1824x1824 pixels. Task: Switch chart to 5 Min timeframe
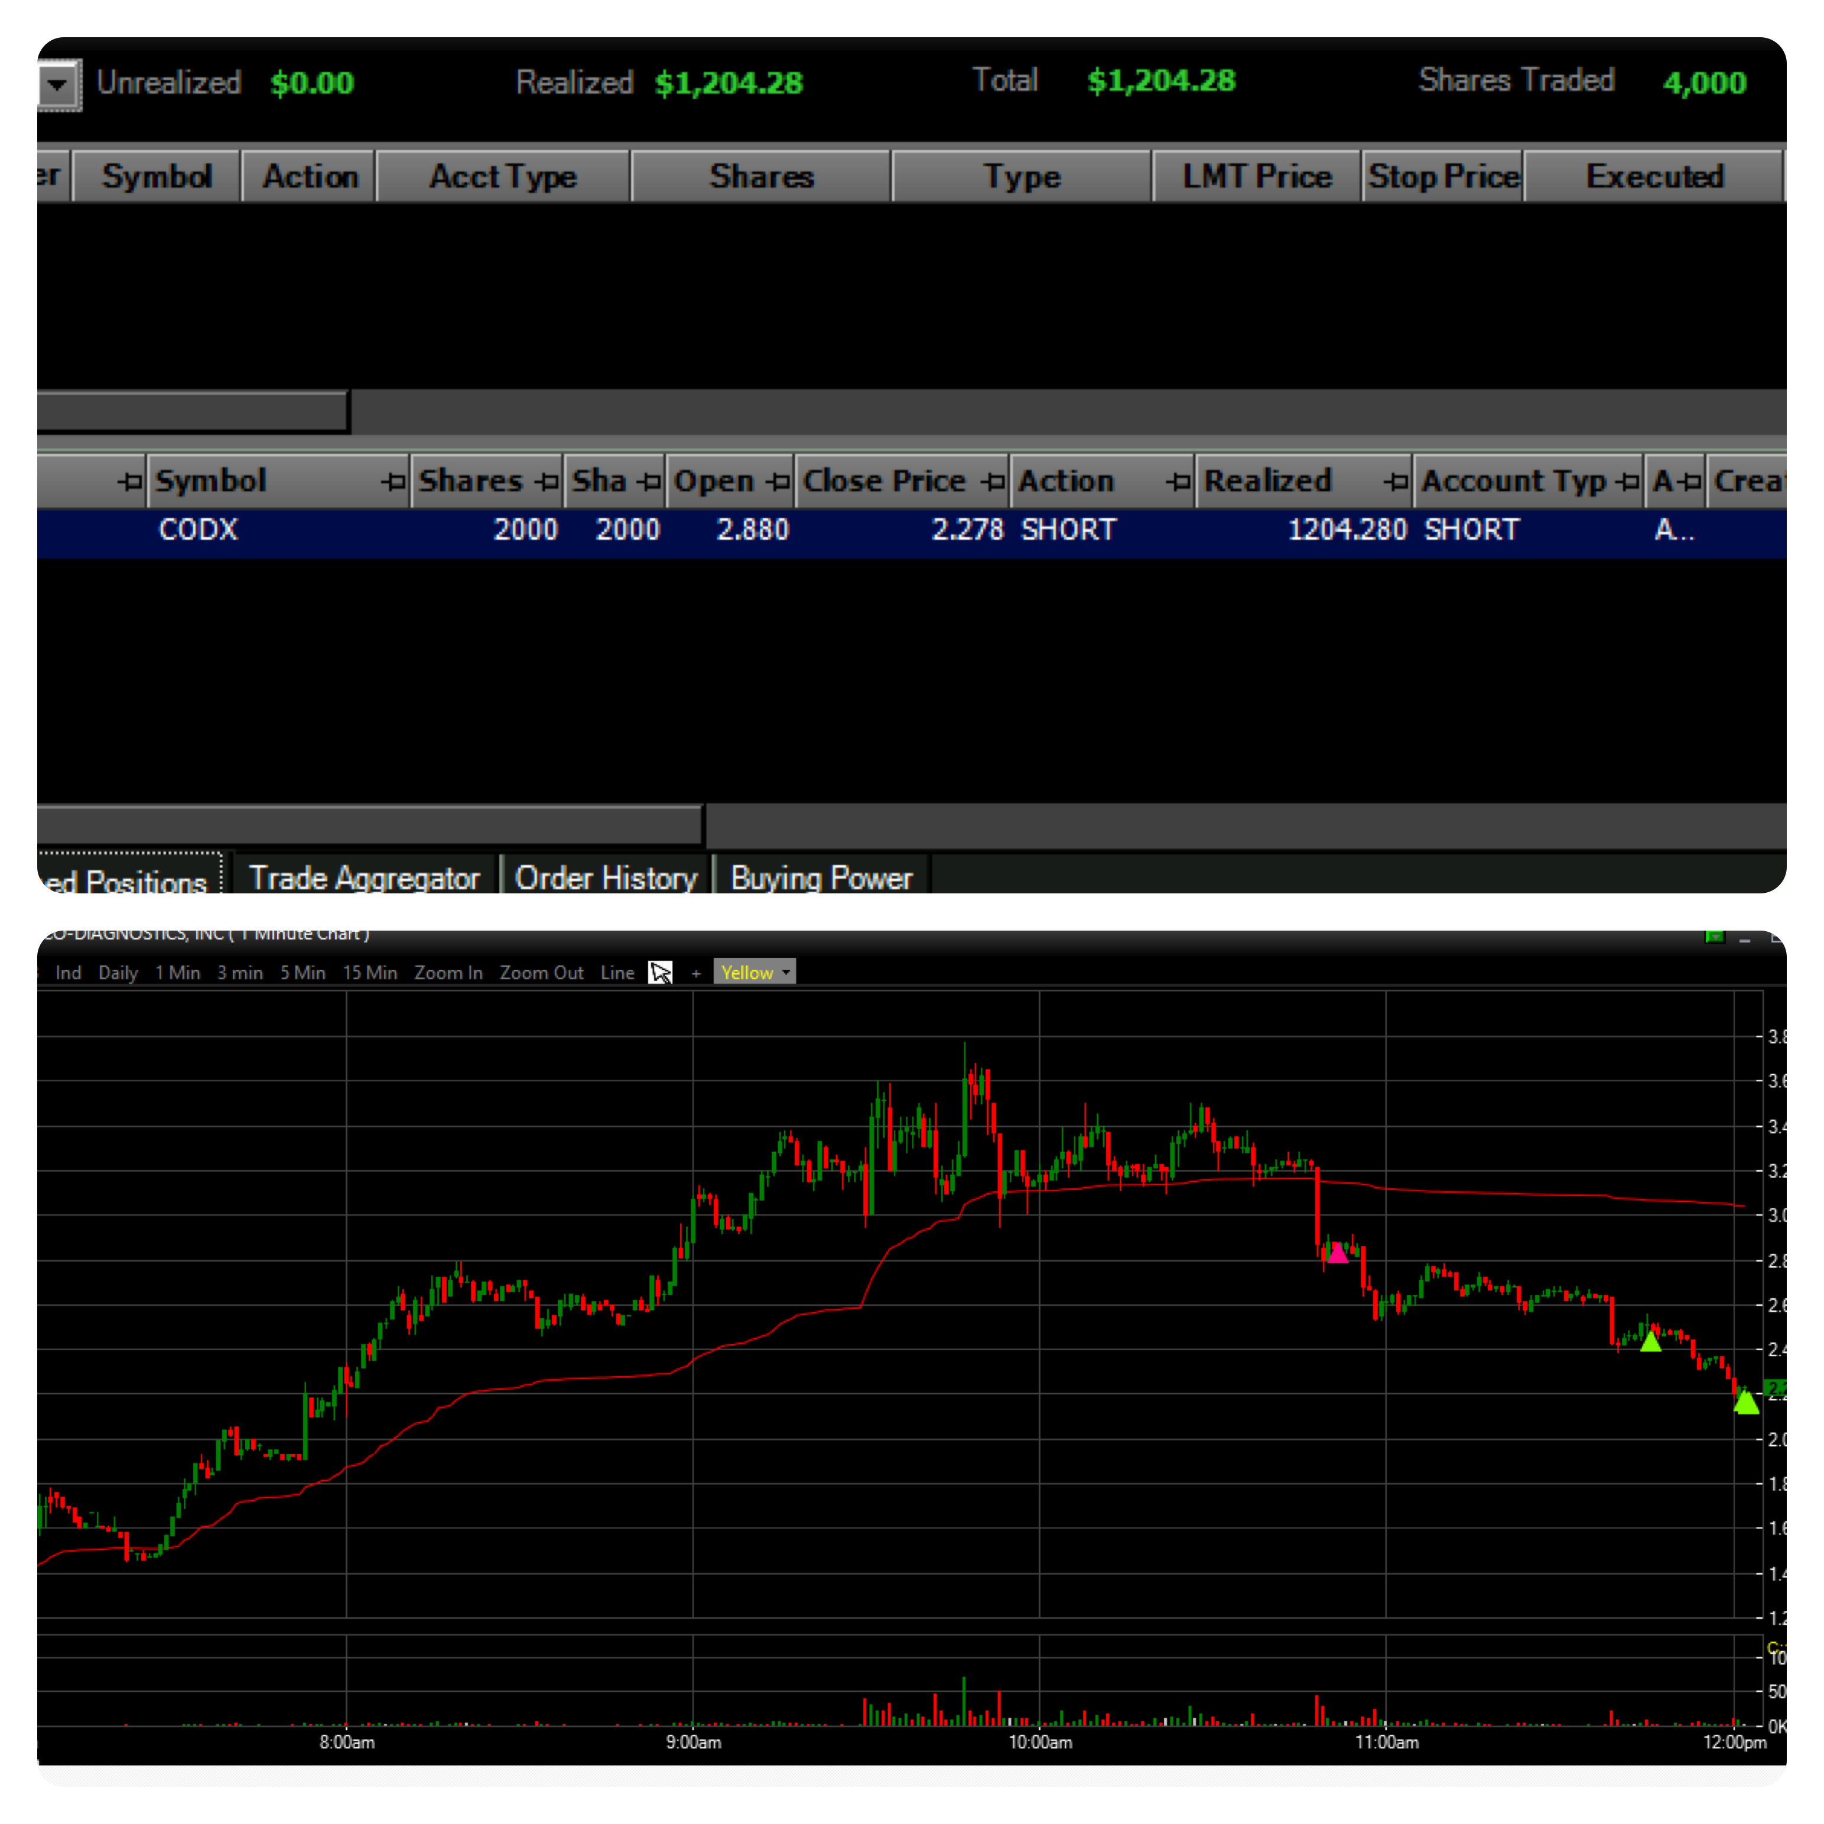tap(302, 973)
